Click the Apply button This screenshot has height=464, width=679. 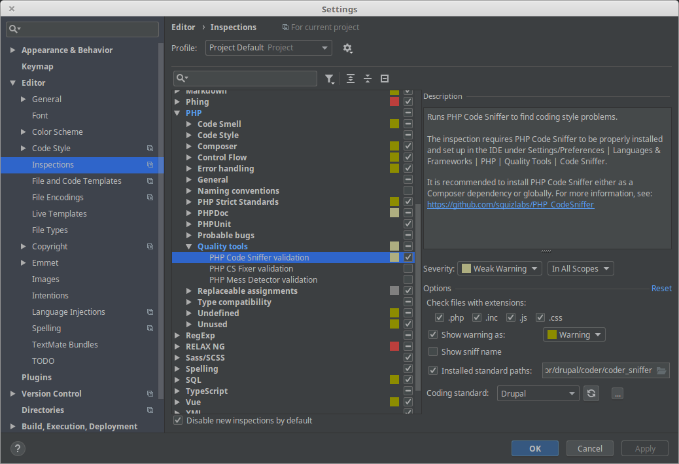point(645,448)
